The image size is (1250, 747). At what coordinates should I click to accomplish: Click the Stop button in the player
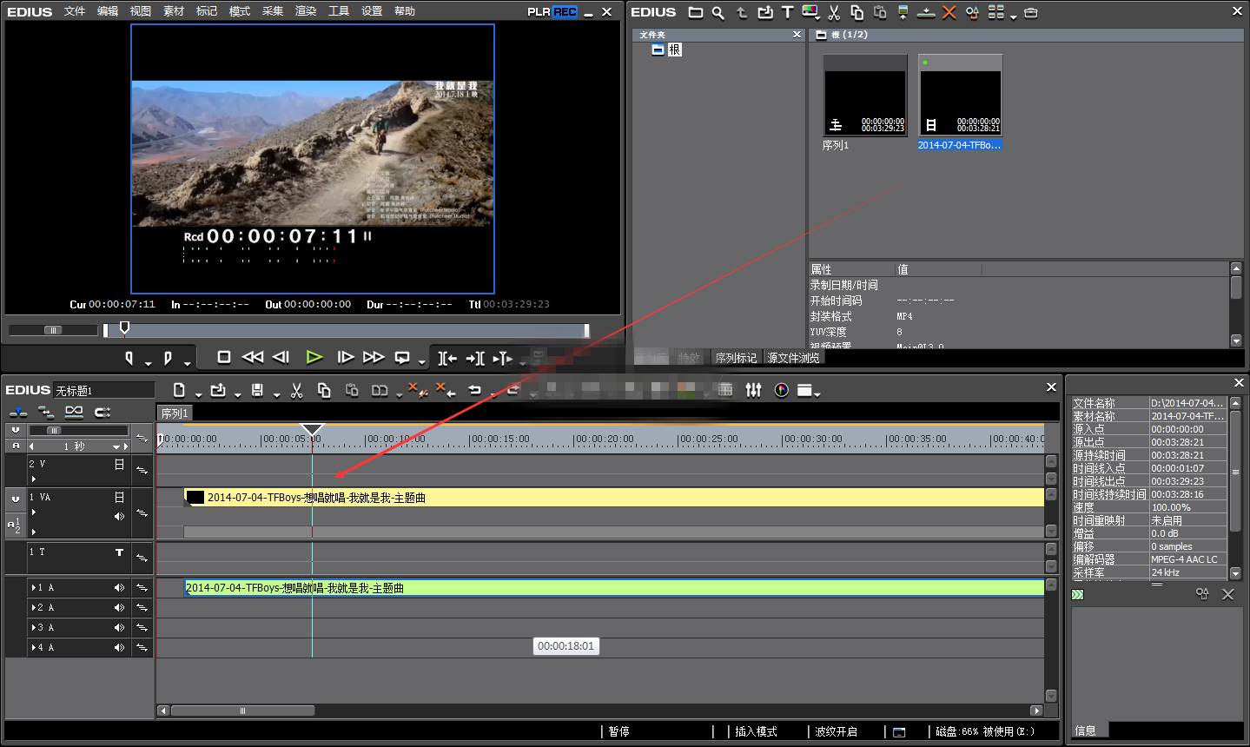pyautogui.click(x=223, y=357)
